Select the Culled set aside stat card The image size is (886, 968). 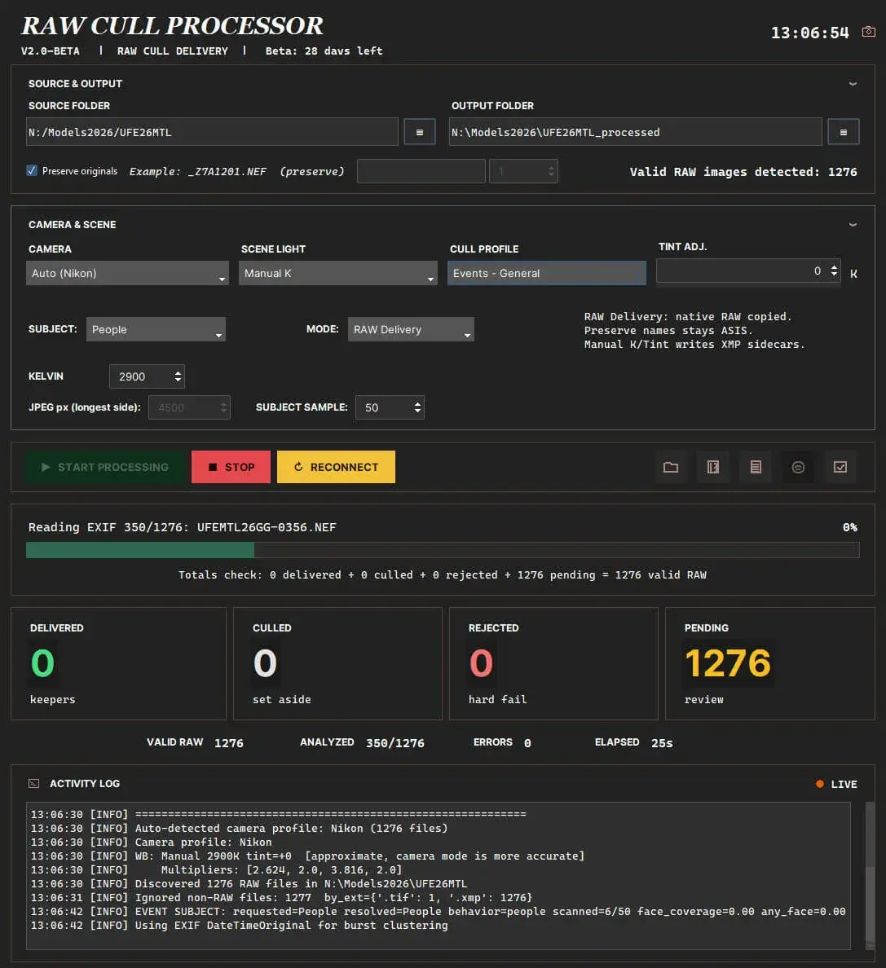(x=337, y=663)
